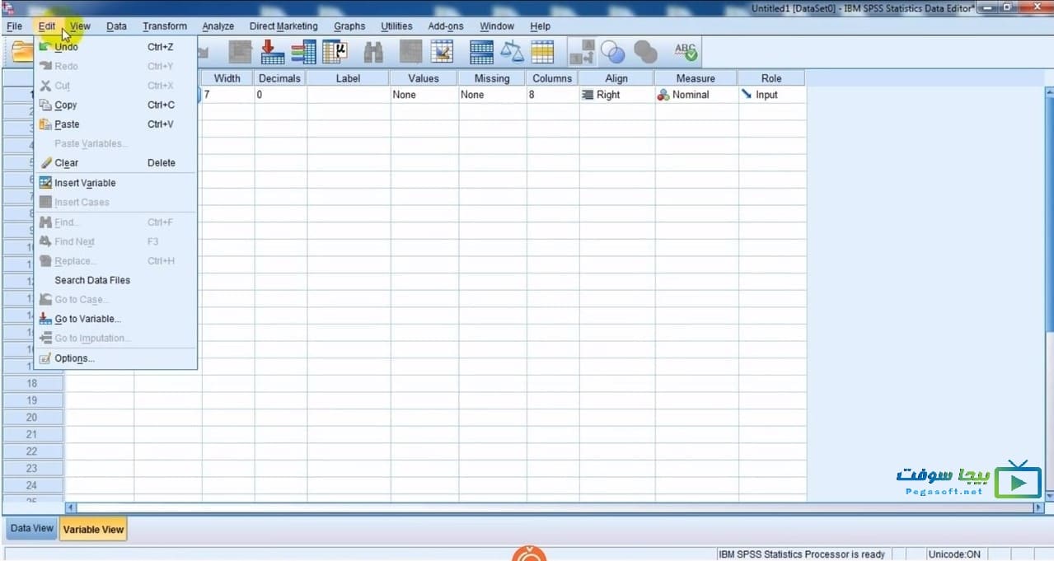Open the Data menu
1054x561 pixels.
(116, 26)
